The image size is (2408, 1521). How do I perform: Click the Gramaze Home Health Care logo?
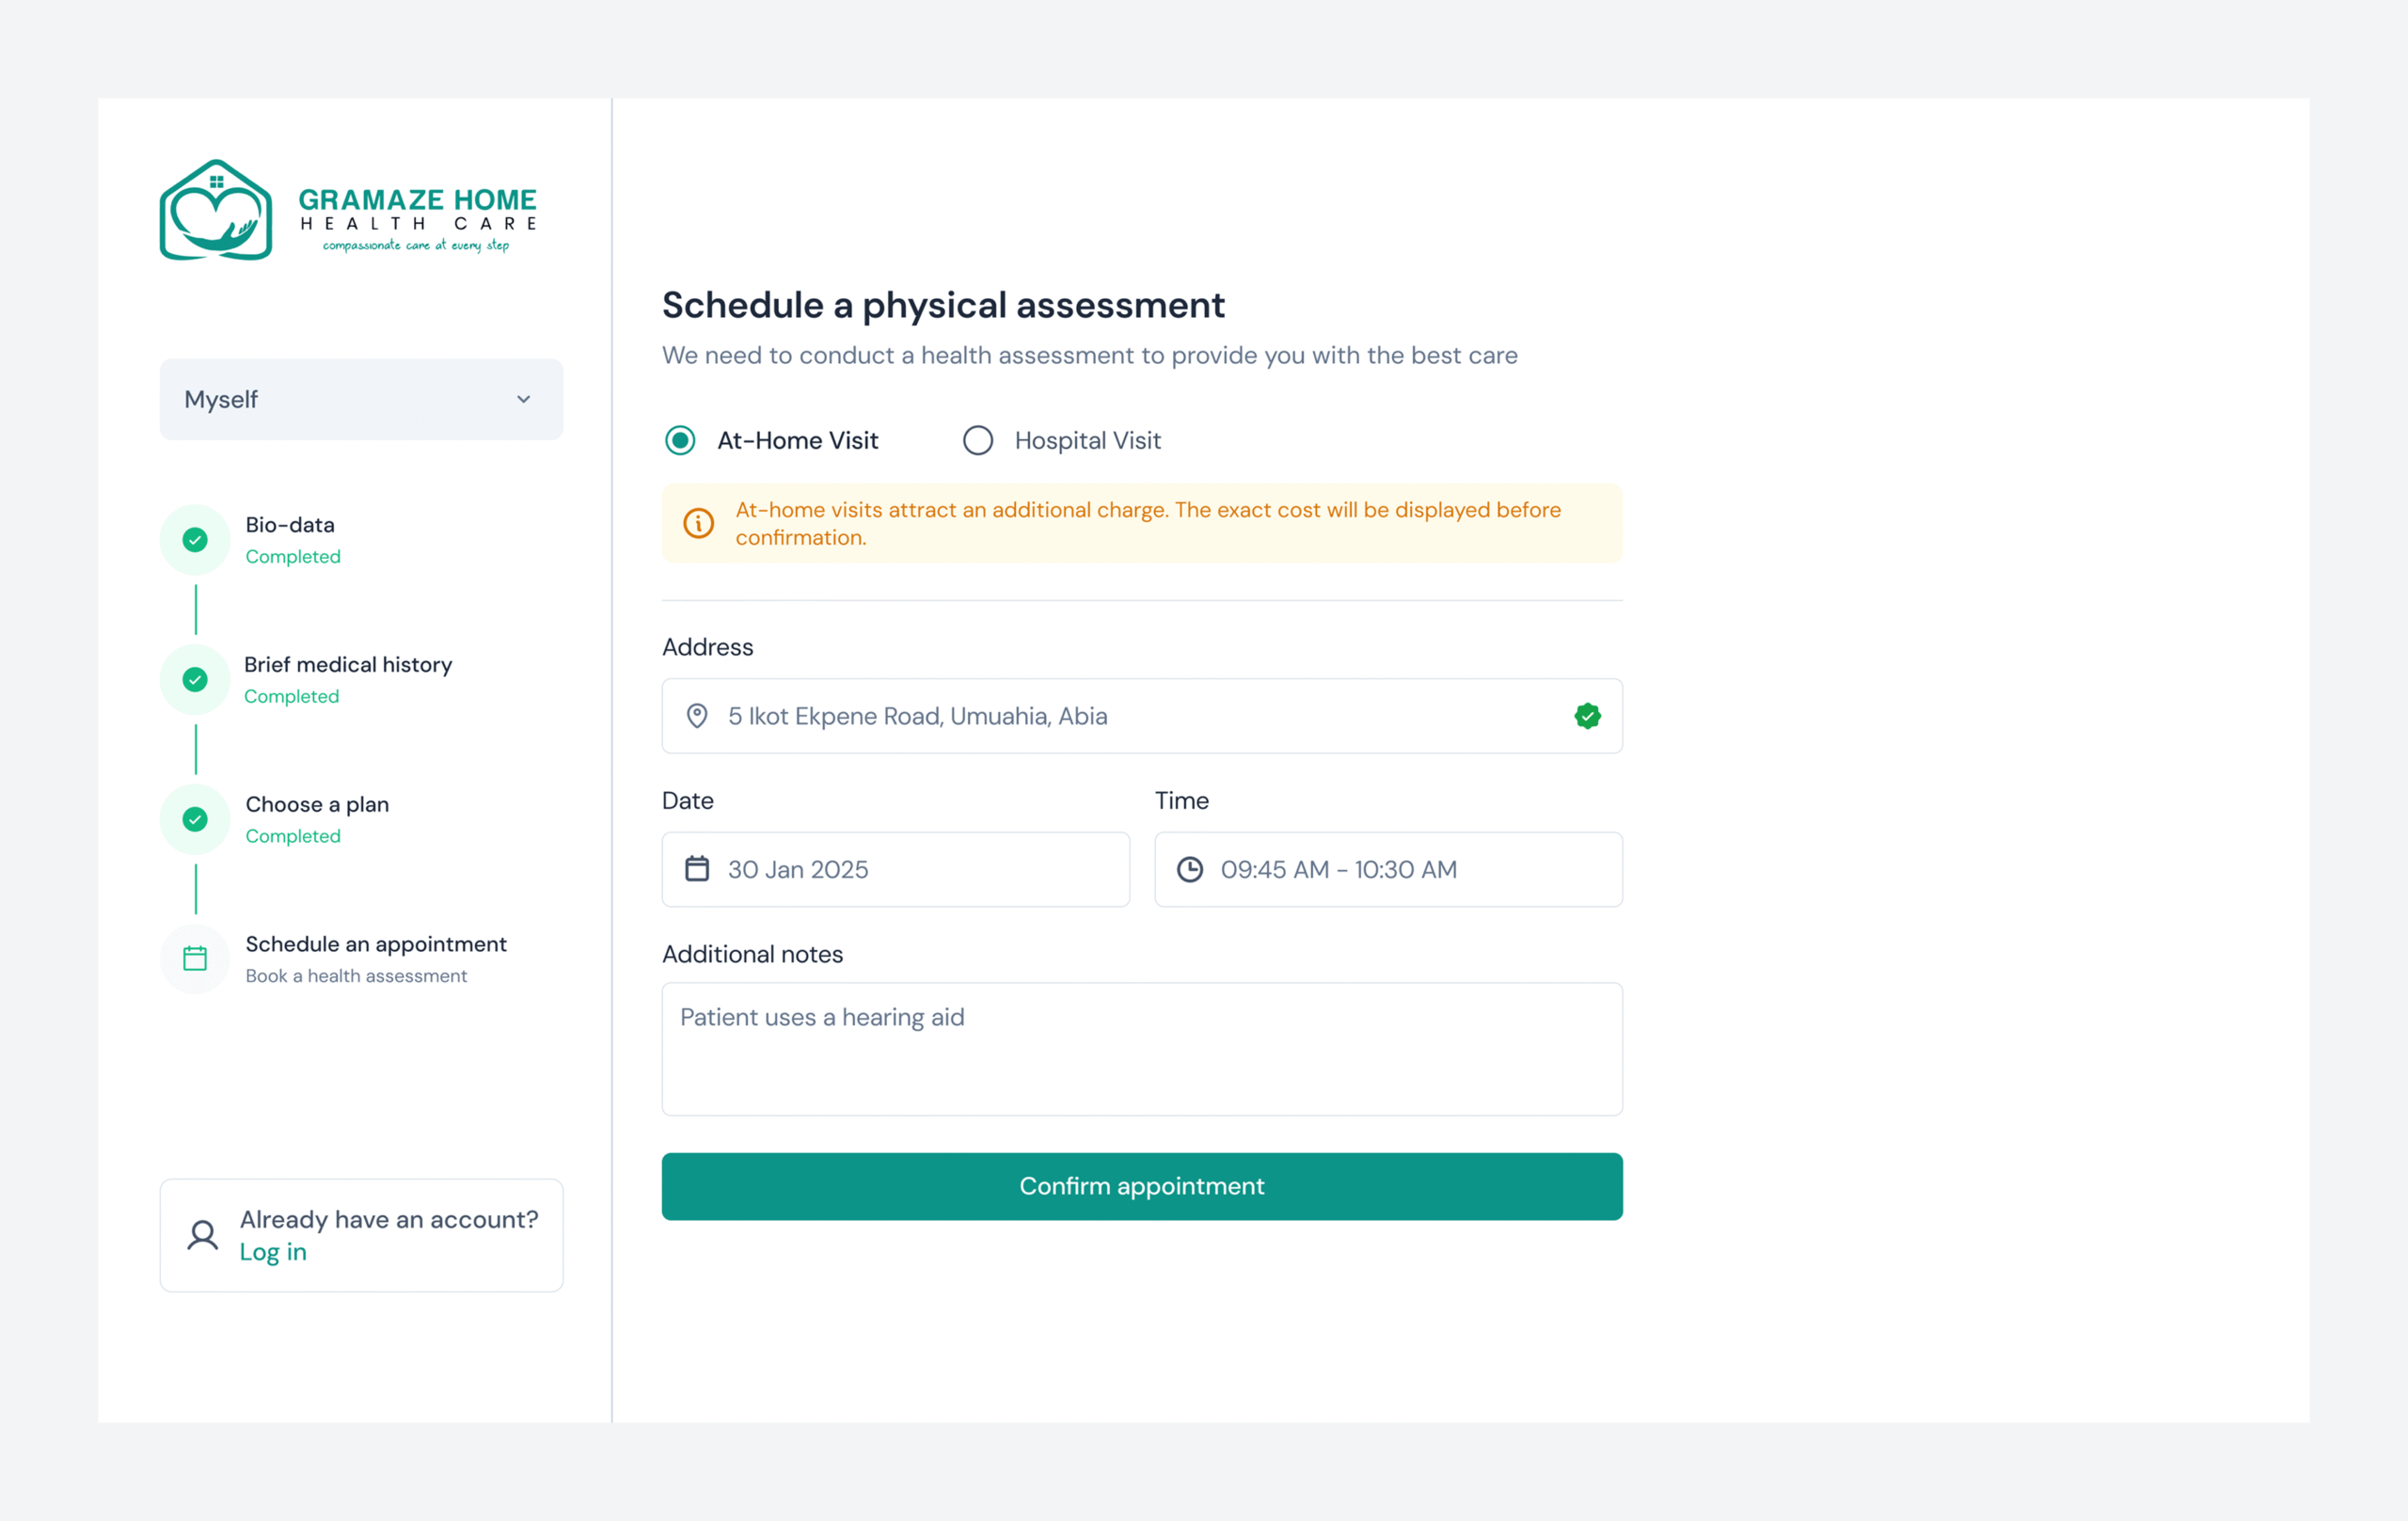(x=348, y=210)
